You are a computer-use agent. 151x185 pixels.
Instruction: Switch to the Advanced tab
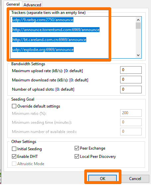point(32,5)
